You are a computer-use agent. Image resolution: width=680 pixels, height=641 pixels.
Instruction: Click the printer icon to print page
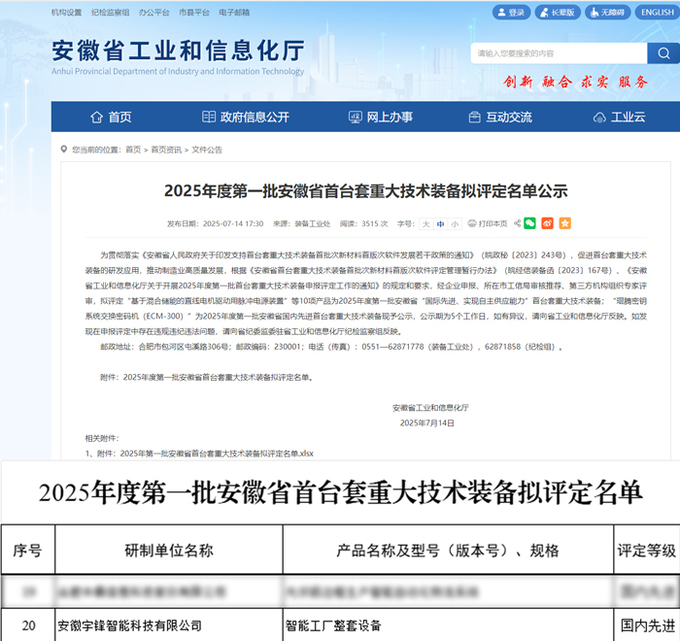[473, 223]
